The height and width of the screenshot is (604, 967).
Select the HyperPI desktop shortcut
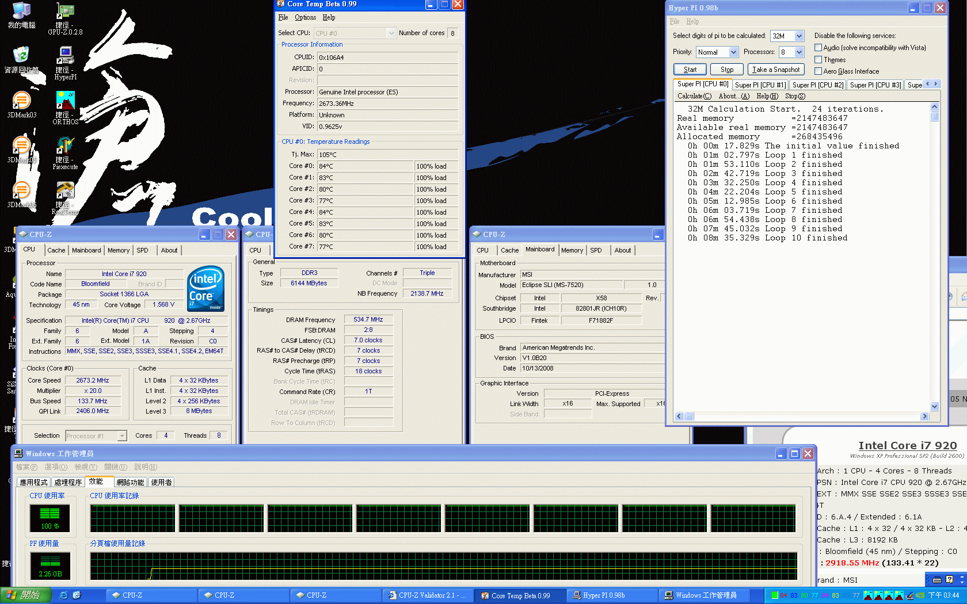coord(65,63)
